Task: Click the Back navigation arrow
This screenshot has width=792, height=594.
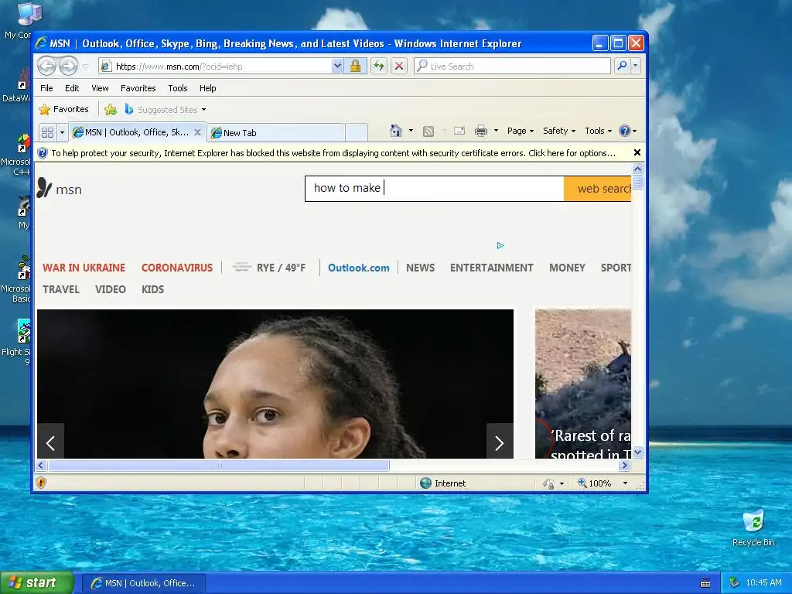Action: pos(47,66)
